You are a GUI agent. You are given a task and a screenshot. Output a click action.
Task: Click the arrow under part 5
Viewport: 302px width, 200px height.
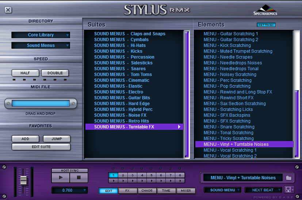click(x=152, y=181)
